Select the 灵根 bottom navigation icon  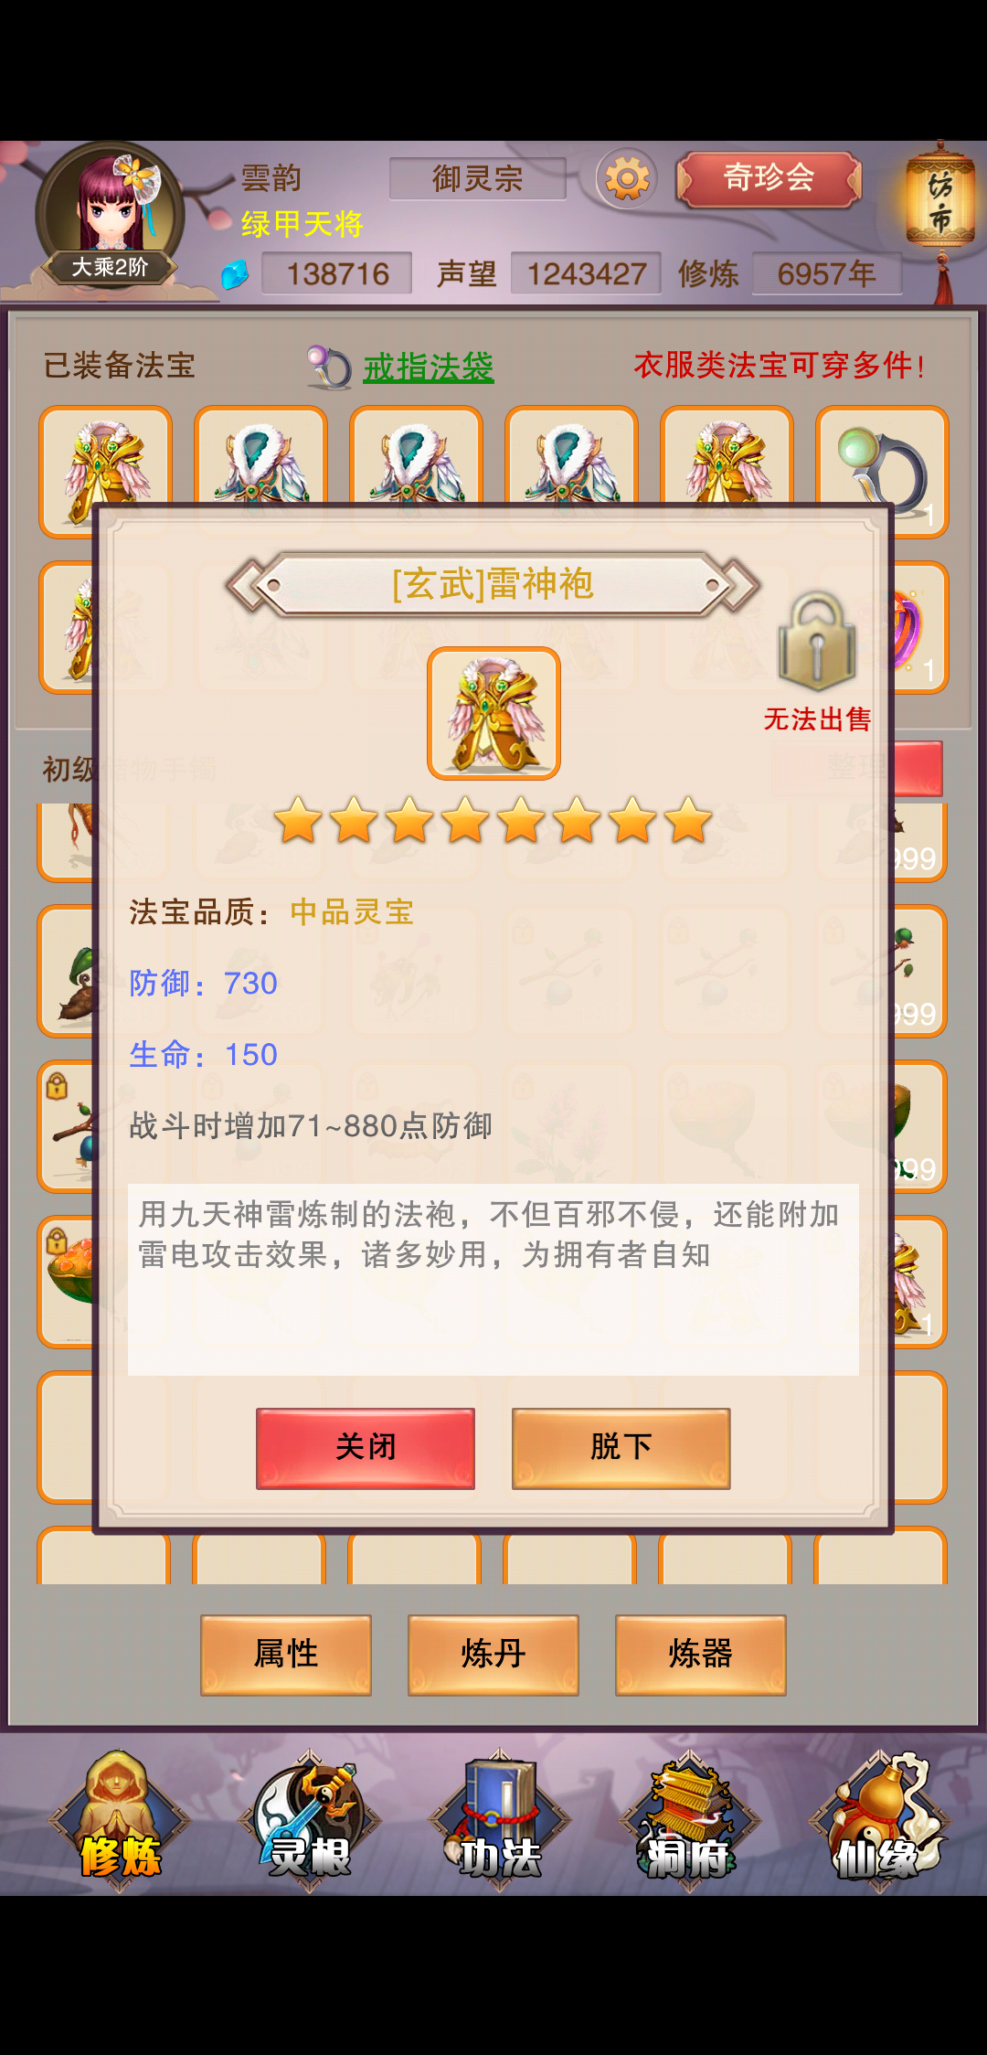point(309,1819)
